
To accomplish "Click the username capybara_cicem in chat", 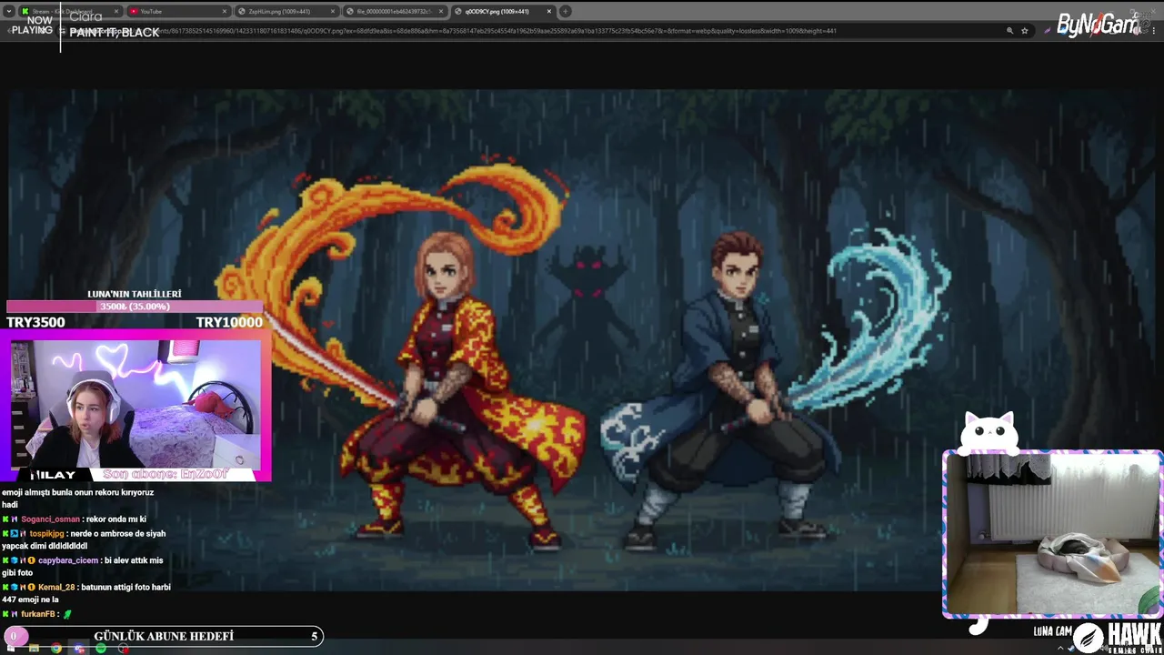I will coord(68,560).
